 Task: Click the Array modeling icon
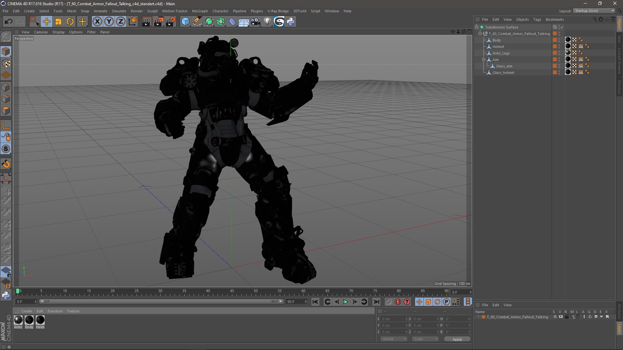coord(221,22)
